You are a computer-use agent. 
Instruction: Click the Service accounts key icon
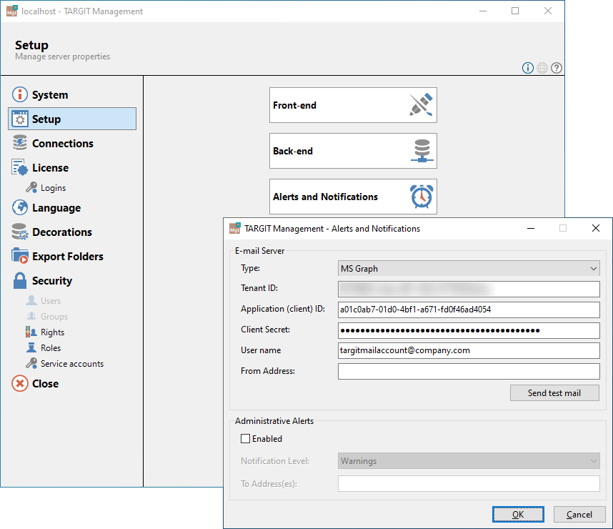click(31, 363)
